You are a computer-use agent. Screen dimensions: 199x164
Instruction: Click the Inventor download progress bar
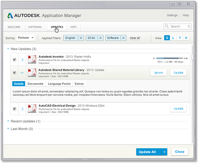(x=170, y=58)
